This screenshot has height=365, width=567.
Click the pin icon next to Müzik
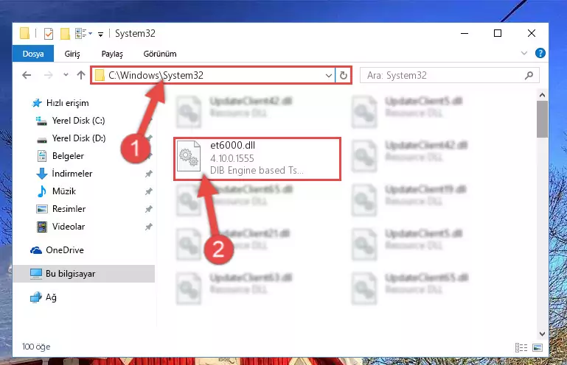click(x=149, y=191)
